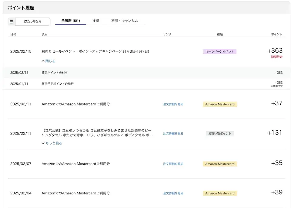Click the キャンペーンイベント badge
This screenshot has width=291, height=208.
click(219, 51)
